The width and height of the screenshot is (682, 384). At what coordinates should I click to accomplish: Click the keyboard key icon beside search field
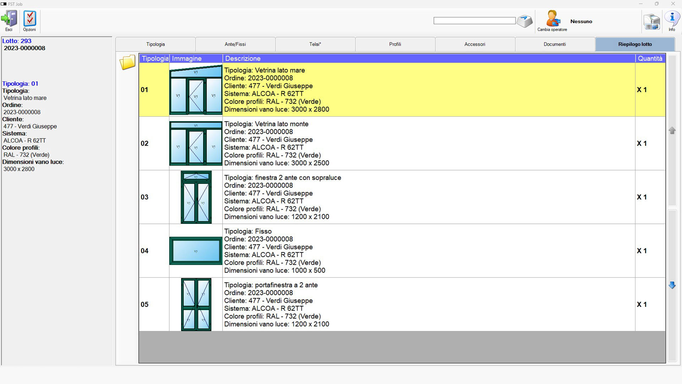[x=524, y=21]
